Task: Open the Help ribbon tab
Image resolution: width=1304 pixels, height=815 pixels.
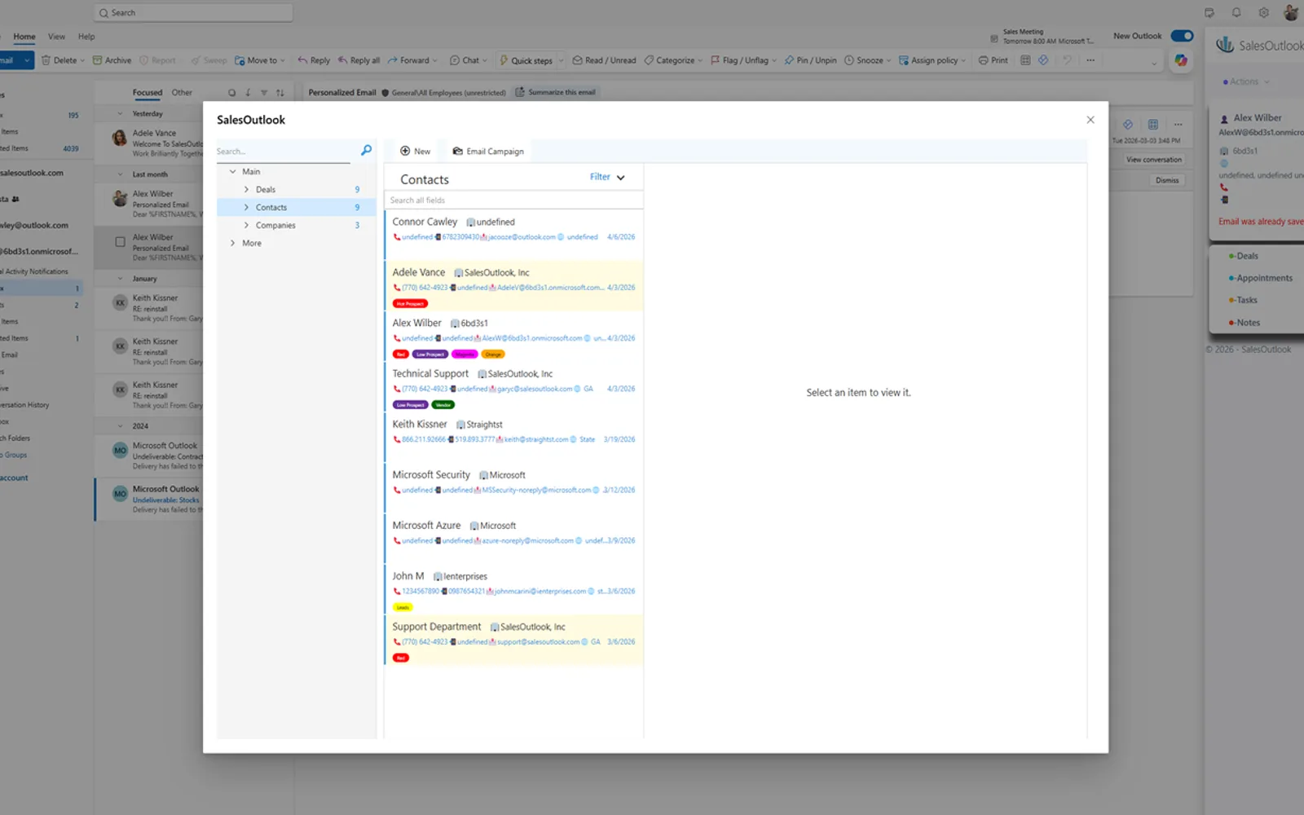Action: [86, 37]
